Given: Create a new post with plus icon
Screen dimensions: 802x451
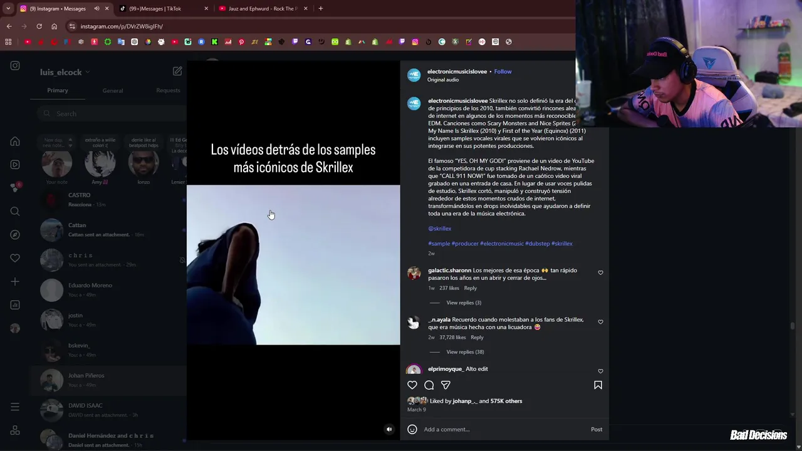Looking at the screenshot, I should tap(15, 281).
